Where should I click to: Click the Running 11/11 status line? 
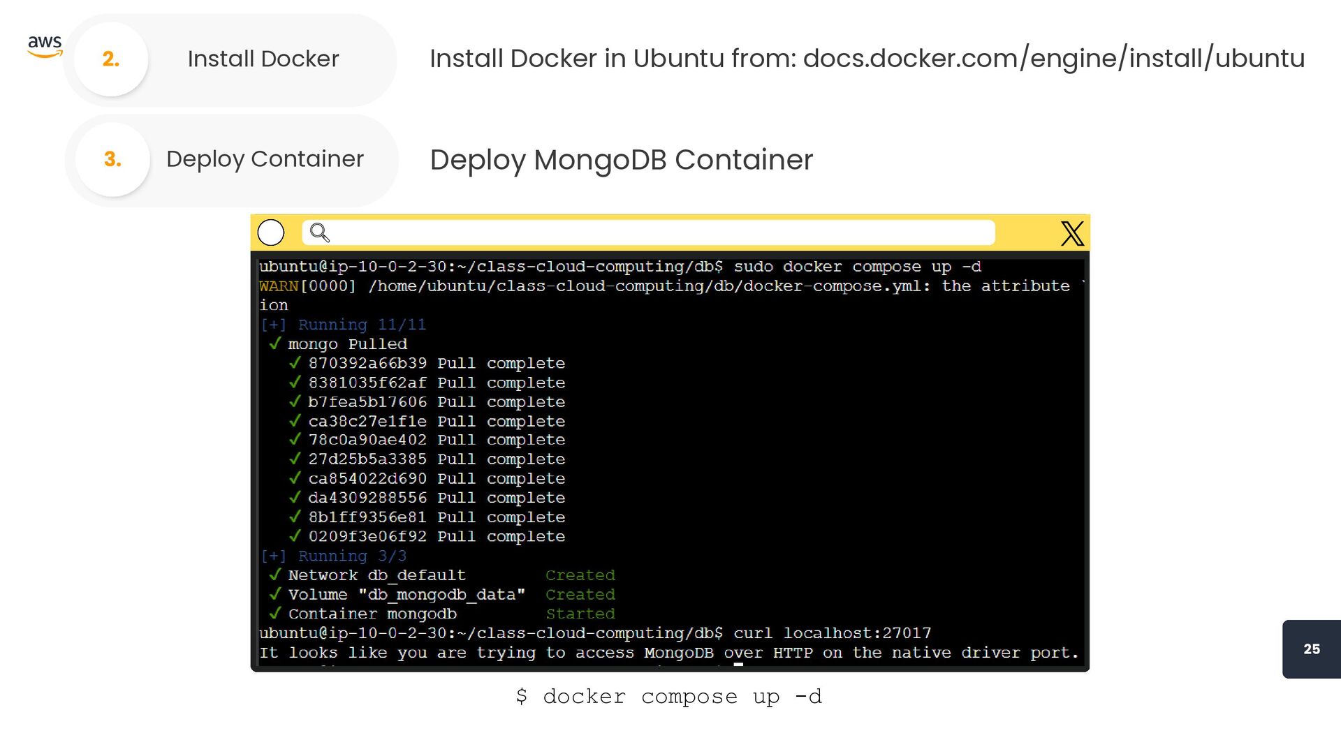(x=342, y=325)
